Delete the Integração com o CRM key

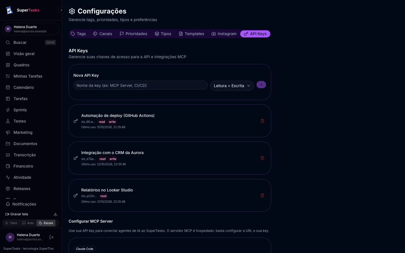pyautogui.click(x=262, y=158)
